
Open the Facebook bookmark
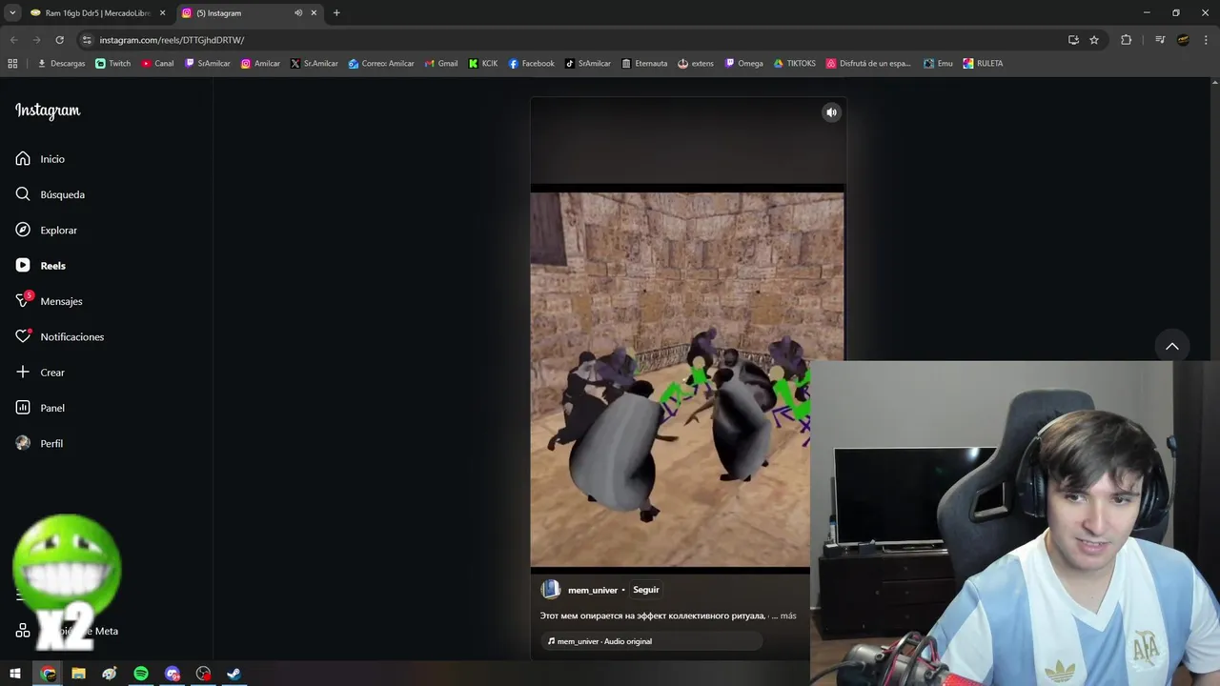pyautogui.click(x=532, y=64)
